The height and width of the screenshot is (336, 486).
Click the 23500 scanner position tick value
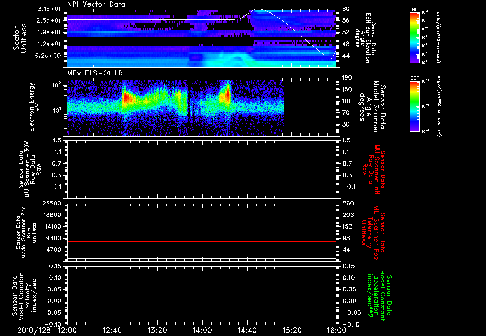(x=52, y=204)
